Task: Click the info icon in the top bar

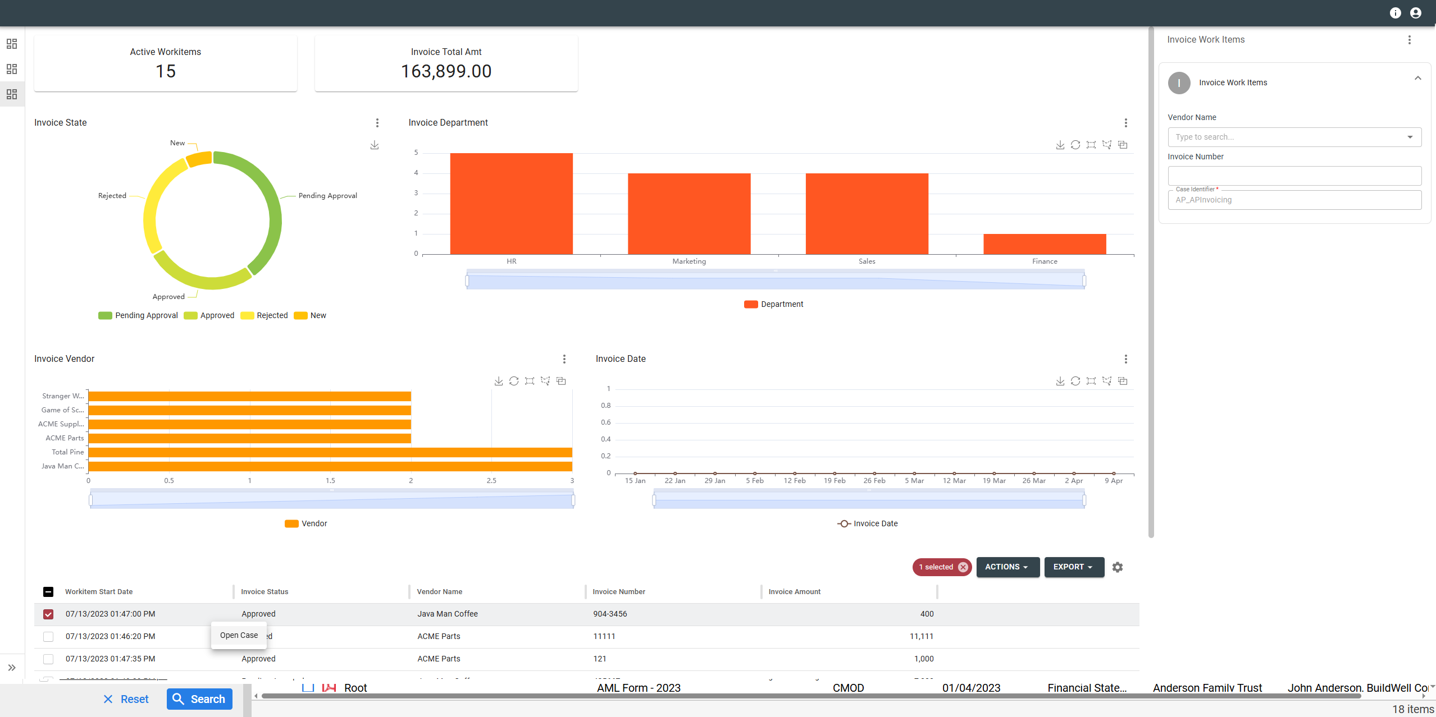Action: tap(1395, 12)
